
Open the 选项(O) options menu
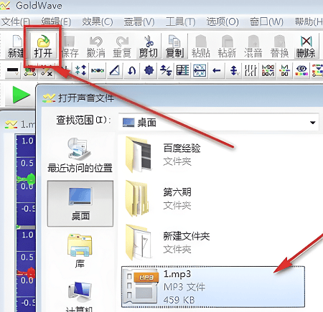[x=223, y=22]
